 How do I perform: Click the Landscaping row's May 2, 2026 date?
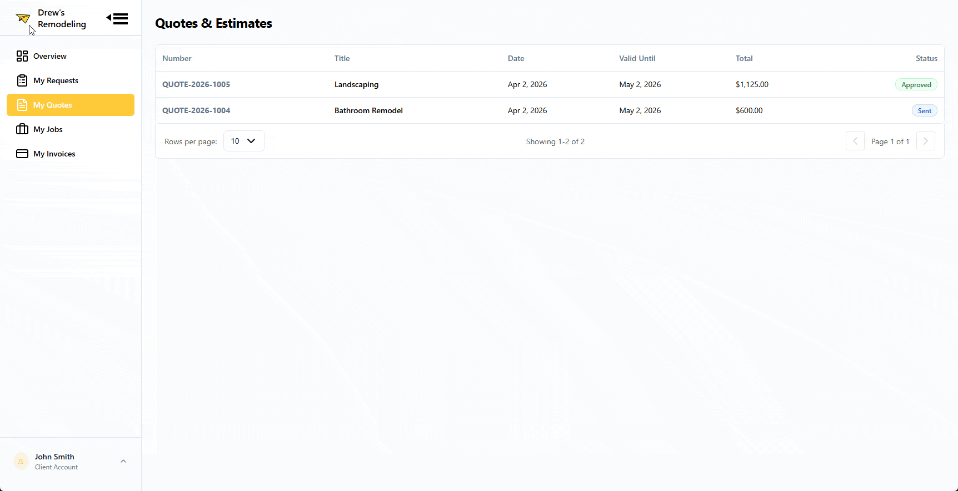pos(640,84)
